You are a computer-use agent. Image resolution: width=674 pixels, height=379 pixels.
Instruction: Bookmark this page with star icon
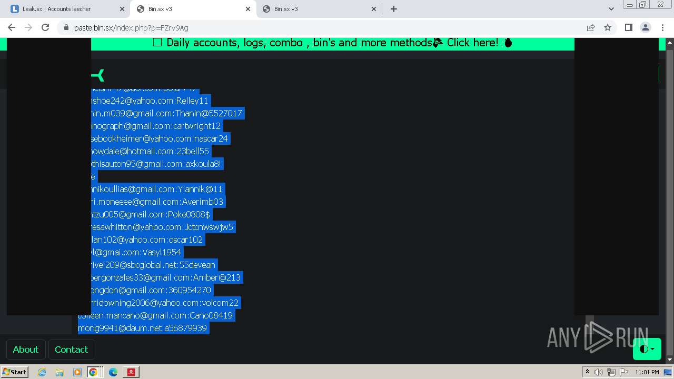click(608, 27)
